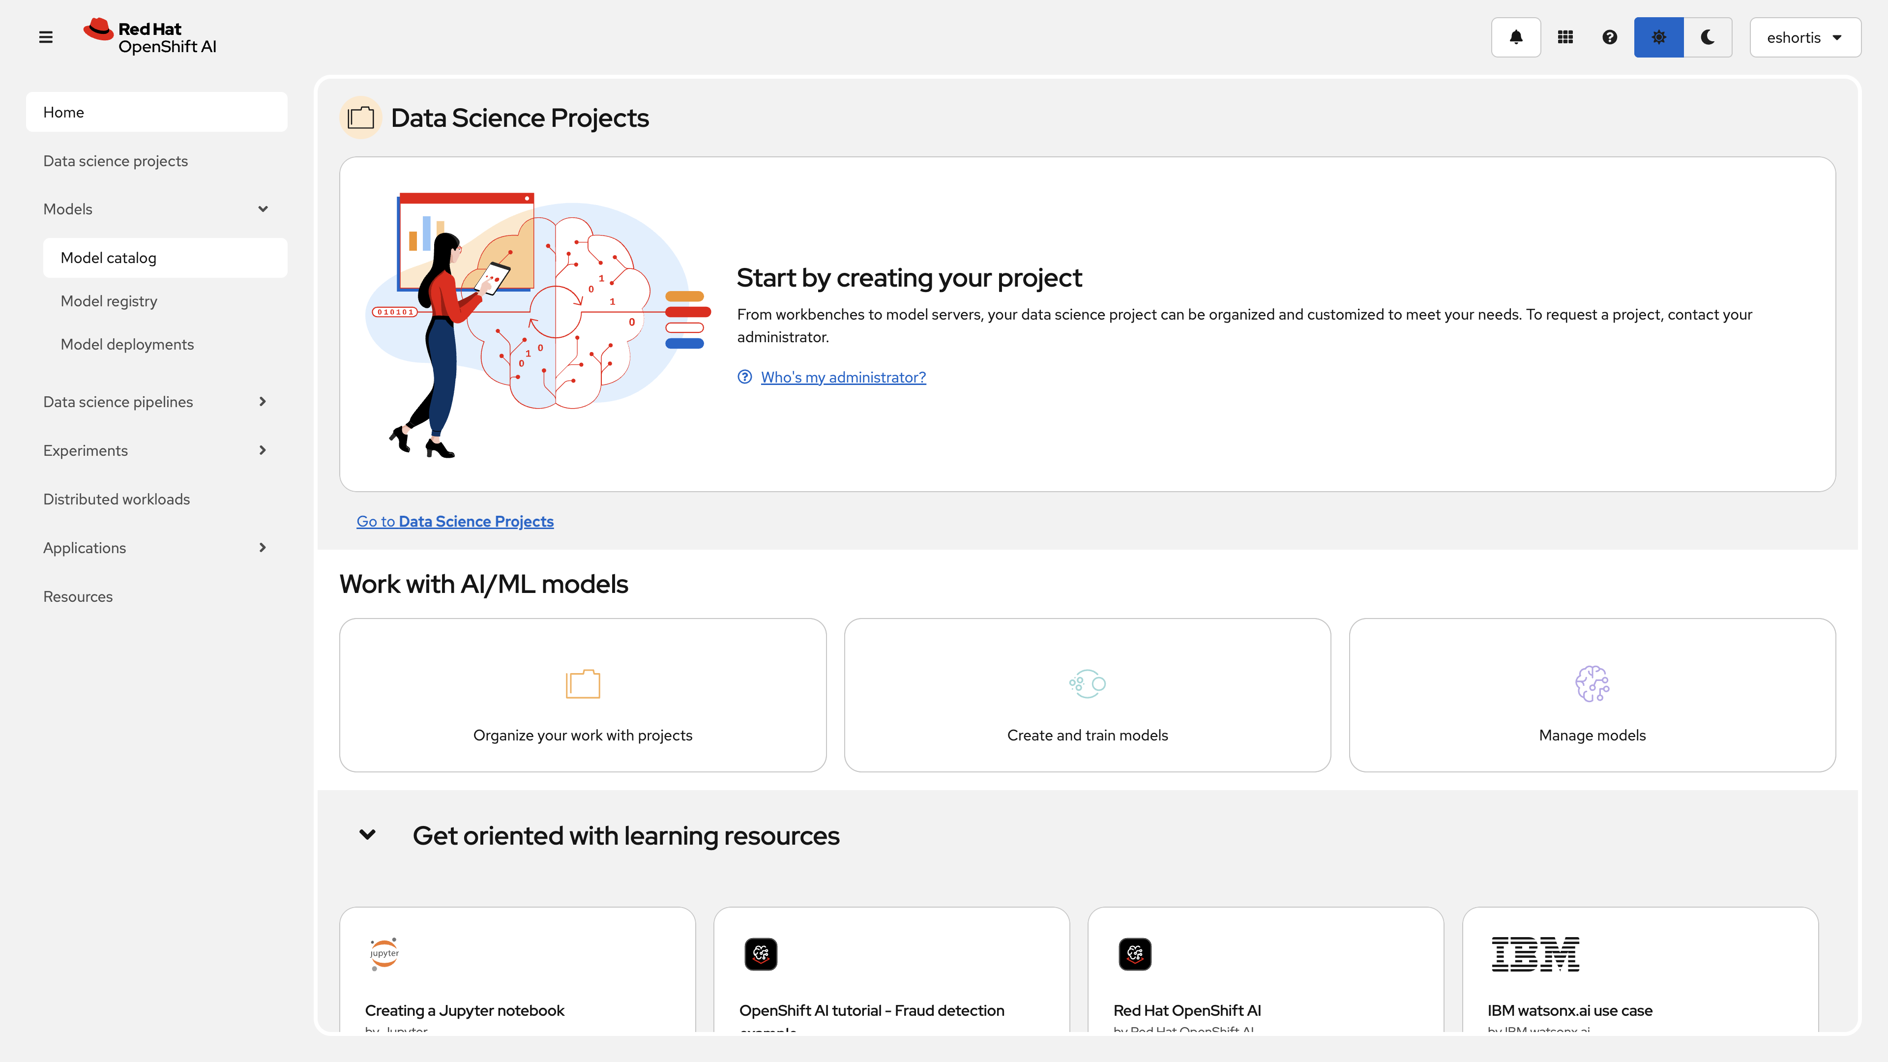Screen dimensions: 1888x1062
Task: Open the help menu
Action: coord(1609,37)
